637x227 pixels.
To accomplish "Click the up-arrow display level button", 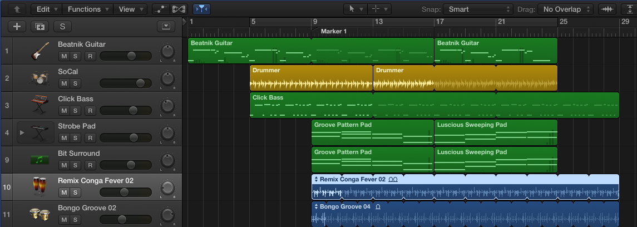I will click(x=17, y=9).
